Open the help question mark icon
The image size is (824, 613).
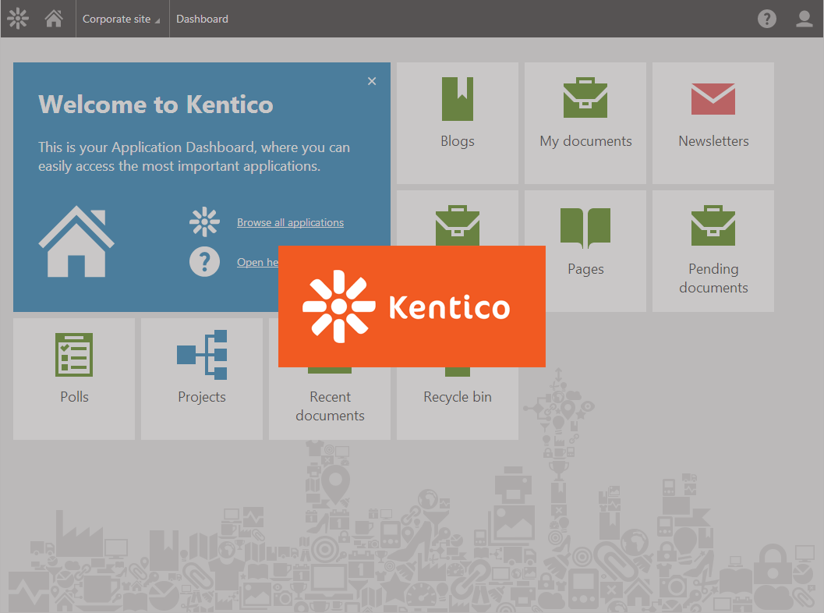click(x=766, y=18)
